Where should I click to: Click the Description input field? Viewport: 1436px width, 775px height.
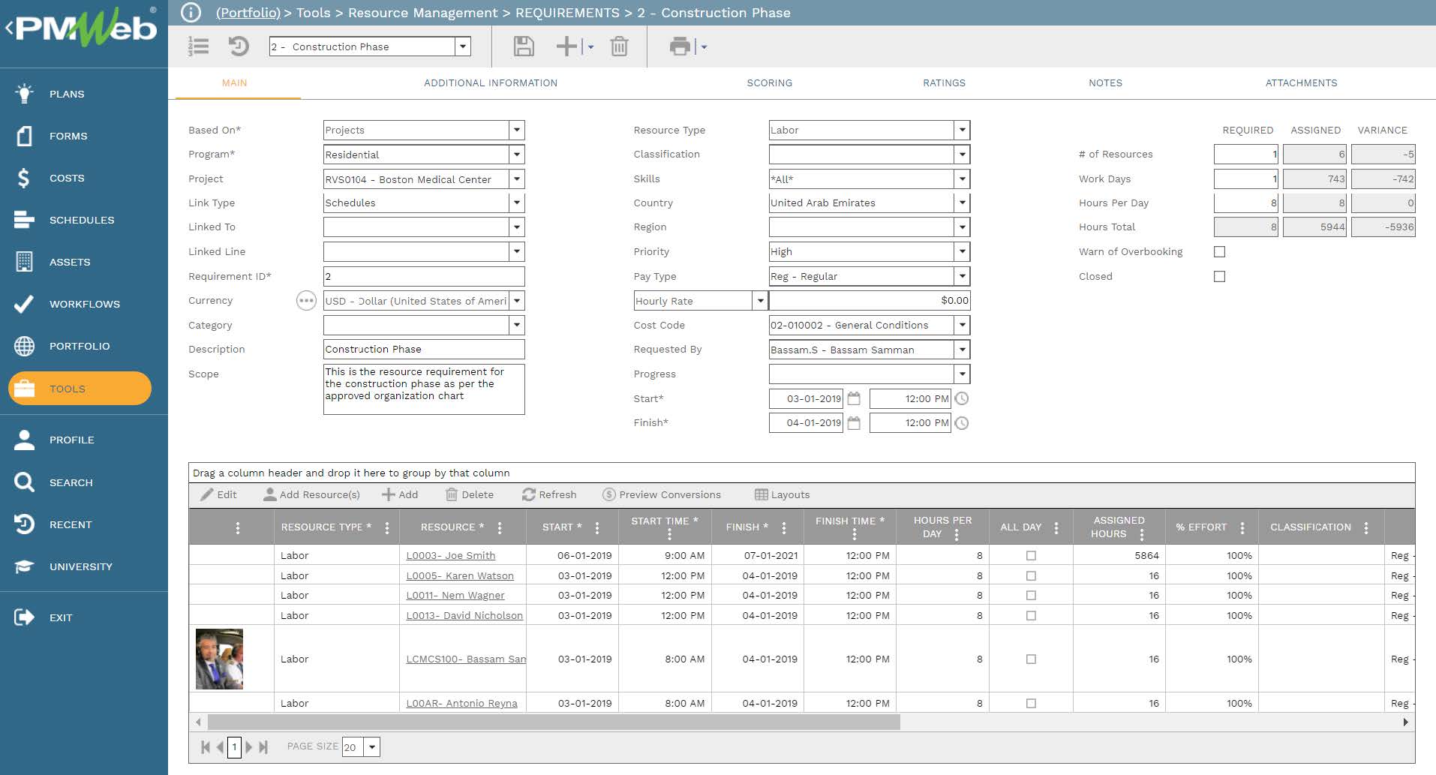(424, 350)
